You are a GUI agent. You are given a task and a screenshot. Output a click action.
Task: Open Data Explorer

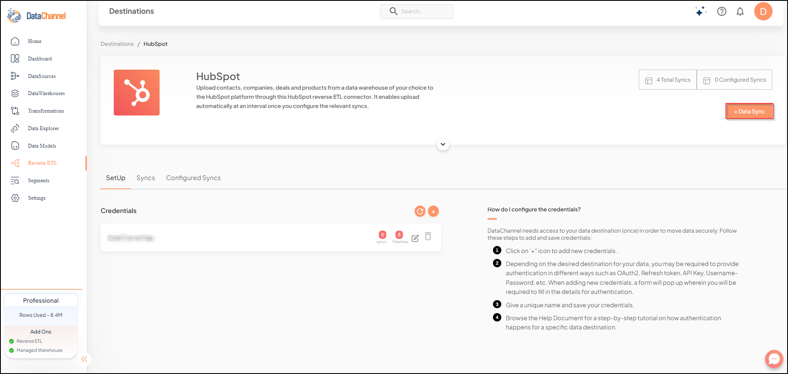click(x=43, y=128)
